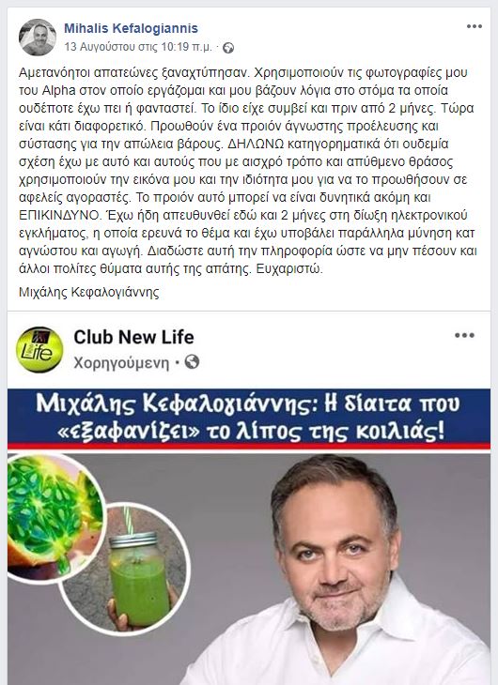The height and width of the screenshot is (685, 498).
Task: Open Club New Life ad options menu
Action: (x=464, y=336)
